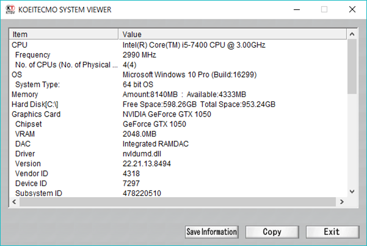Click the KT System Viewer title icon
Viewport: 367px width, 246px height.
tap(10, 9)
